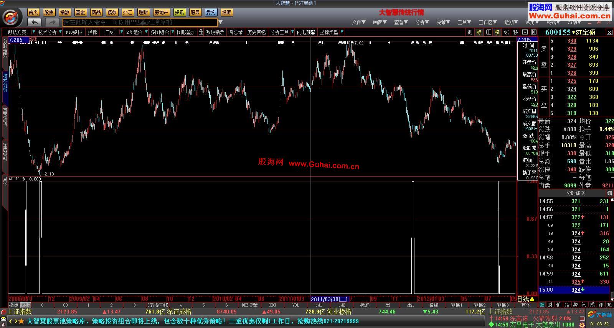
Task: Select the 3老虎三线 indicator tab
Action: point(157,305)
